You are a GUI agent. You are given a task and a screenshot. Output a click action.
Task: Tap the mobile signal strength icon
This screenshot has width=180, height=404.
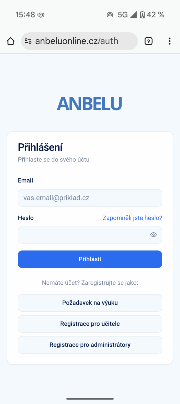click(133, 15)
